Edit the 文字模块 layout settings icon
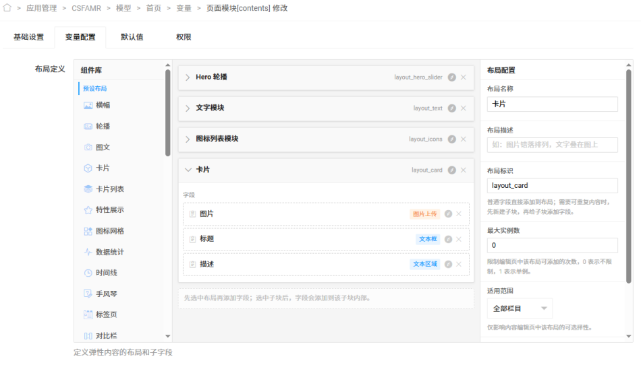The width and height of the screenshot is (641, 367). tap(451, 108)
